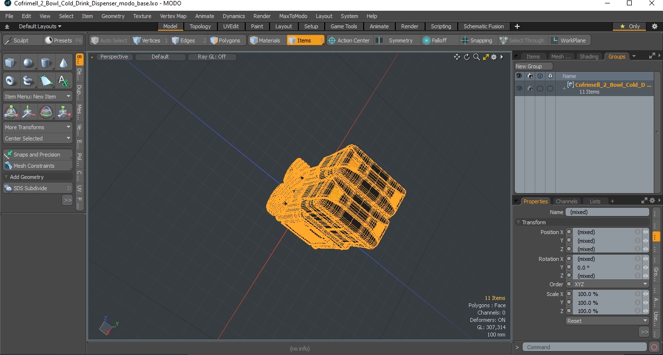This screenshot has width=663, height=355.
Task: Open the Item Menu: New Item dropdown
Action: click(x=38, y=97)
